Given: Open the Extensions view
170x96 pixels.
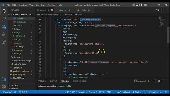Looking at the screenshot, I should [4, 42].
